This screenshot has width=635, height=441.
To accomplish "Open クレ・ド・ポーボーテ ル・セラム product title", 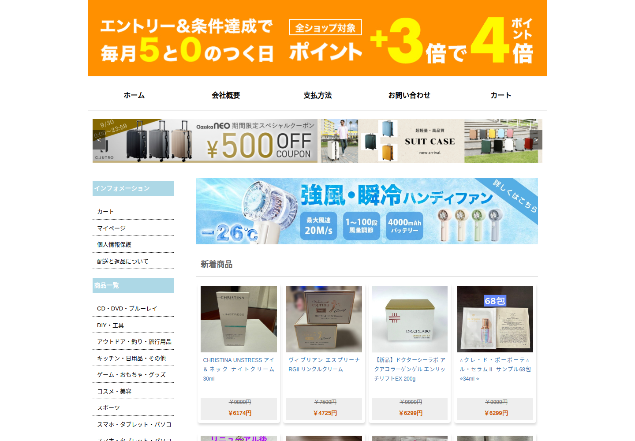I will click(x=495, y=370).
